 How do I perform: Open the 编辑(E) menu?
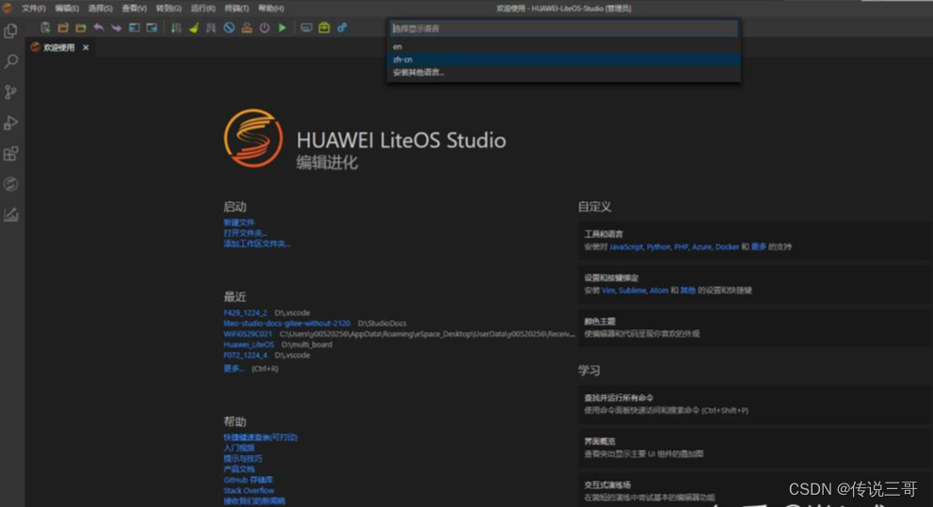67,8
